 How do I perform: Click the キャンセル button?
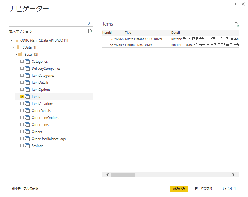pos(229,189)
